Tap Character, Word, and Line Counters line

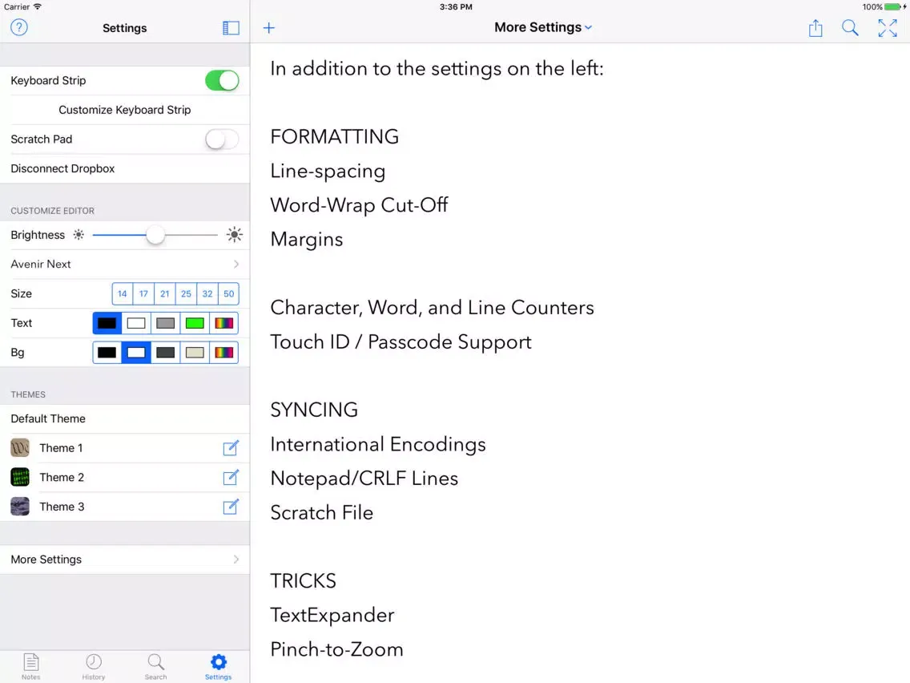point(432,308)
